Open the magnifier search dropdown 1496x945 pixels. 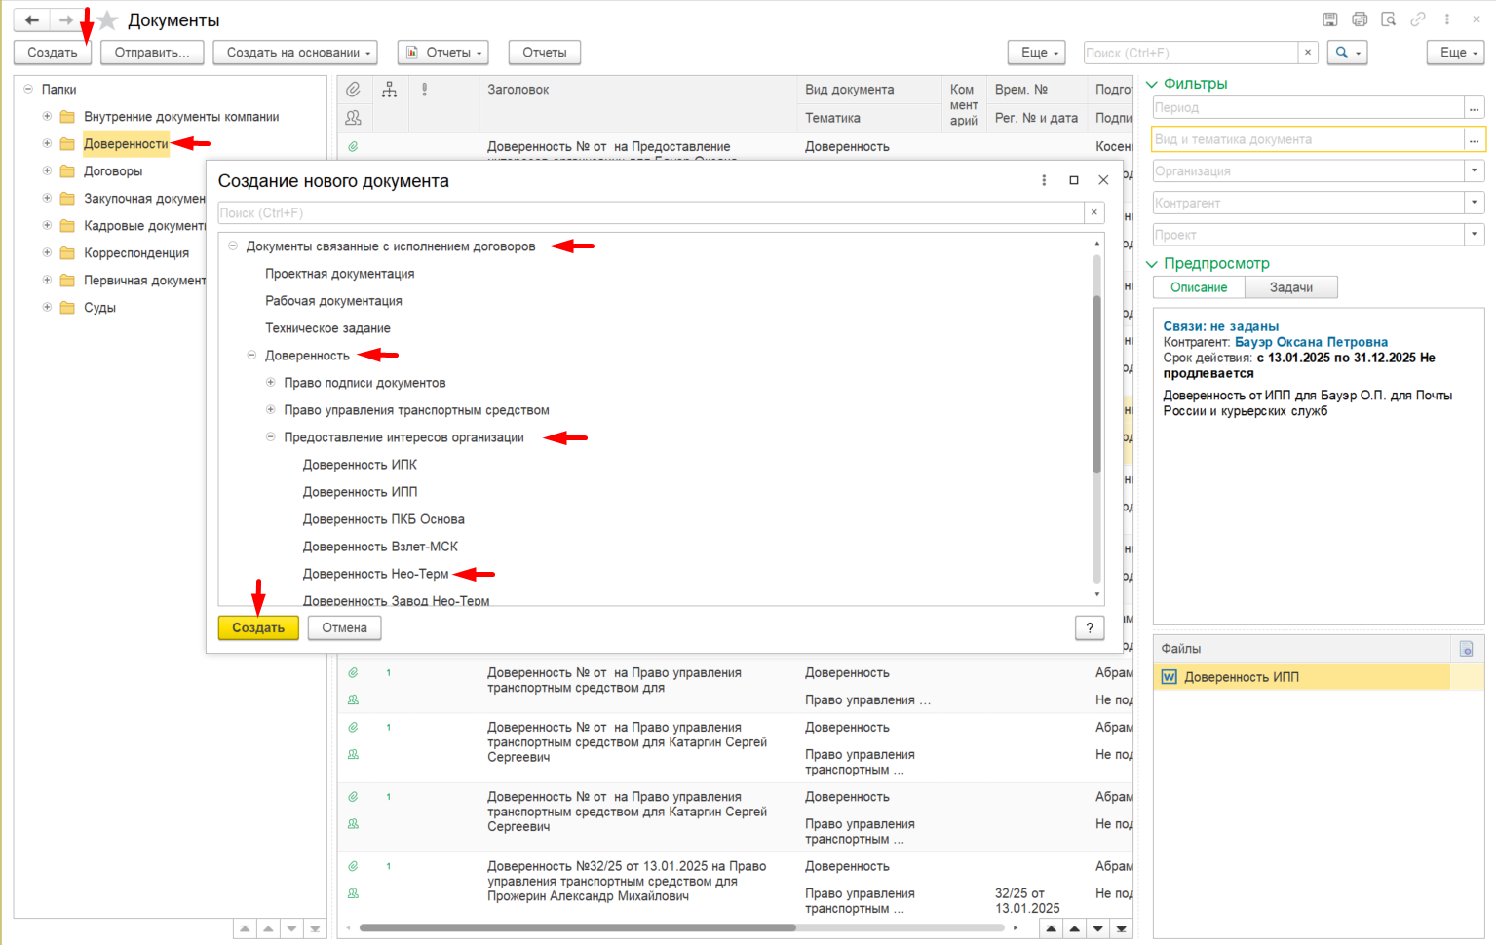1348,53
